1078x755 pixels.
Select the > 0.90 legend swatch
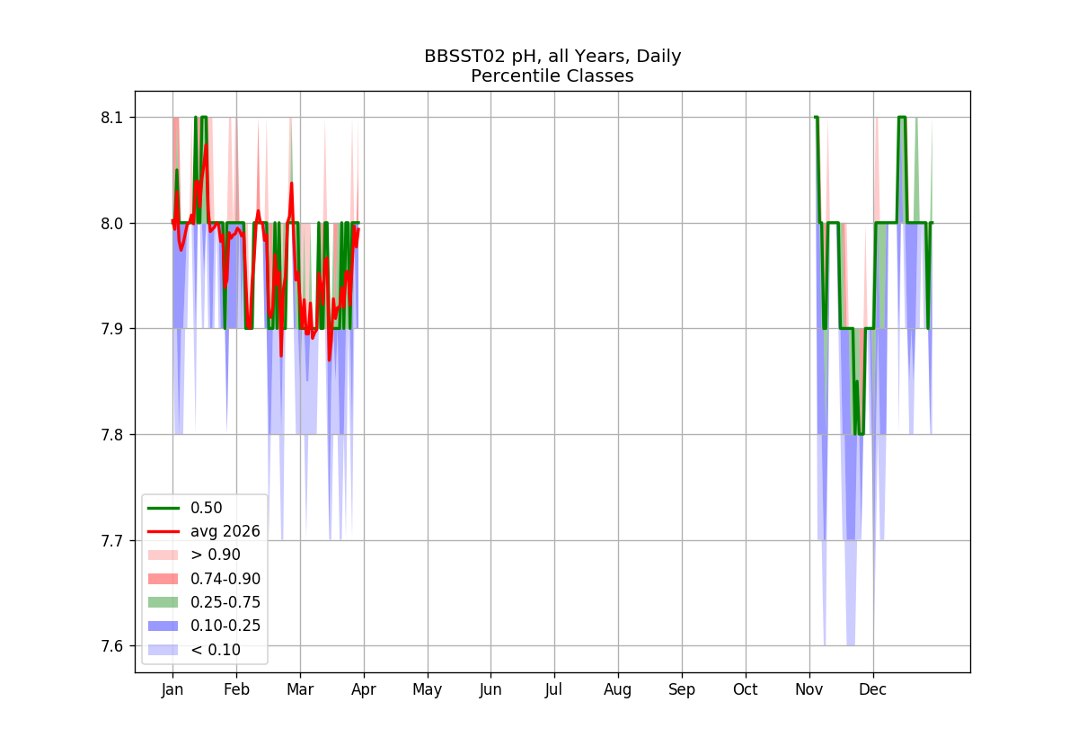click(163, 555)
